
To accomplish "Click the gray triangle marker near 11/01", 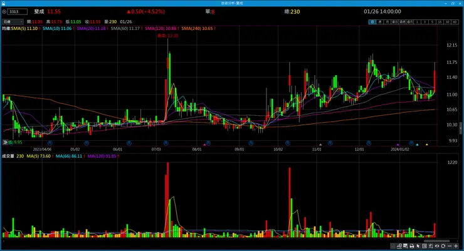I will (320, 145).
